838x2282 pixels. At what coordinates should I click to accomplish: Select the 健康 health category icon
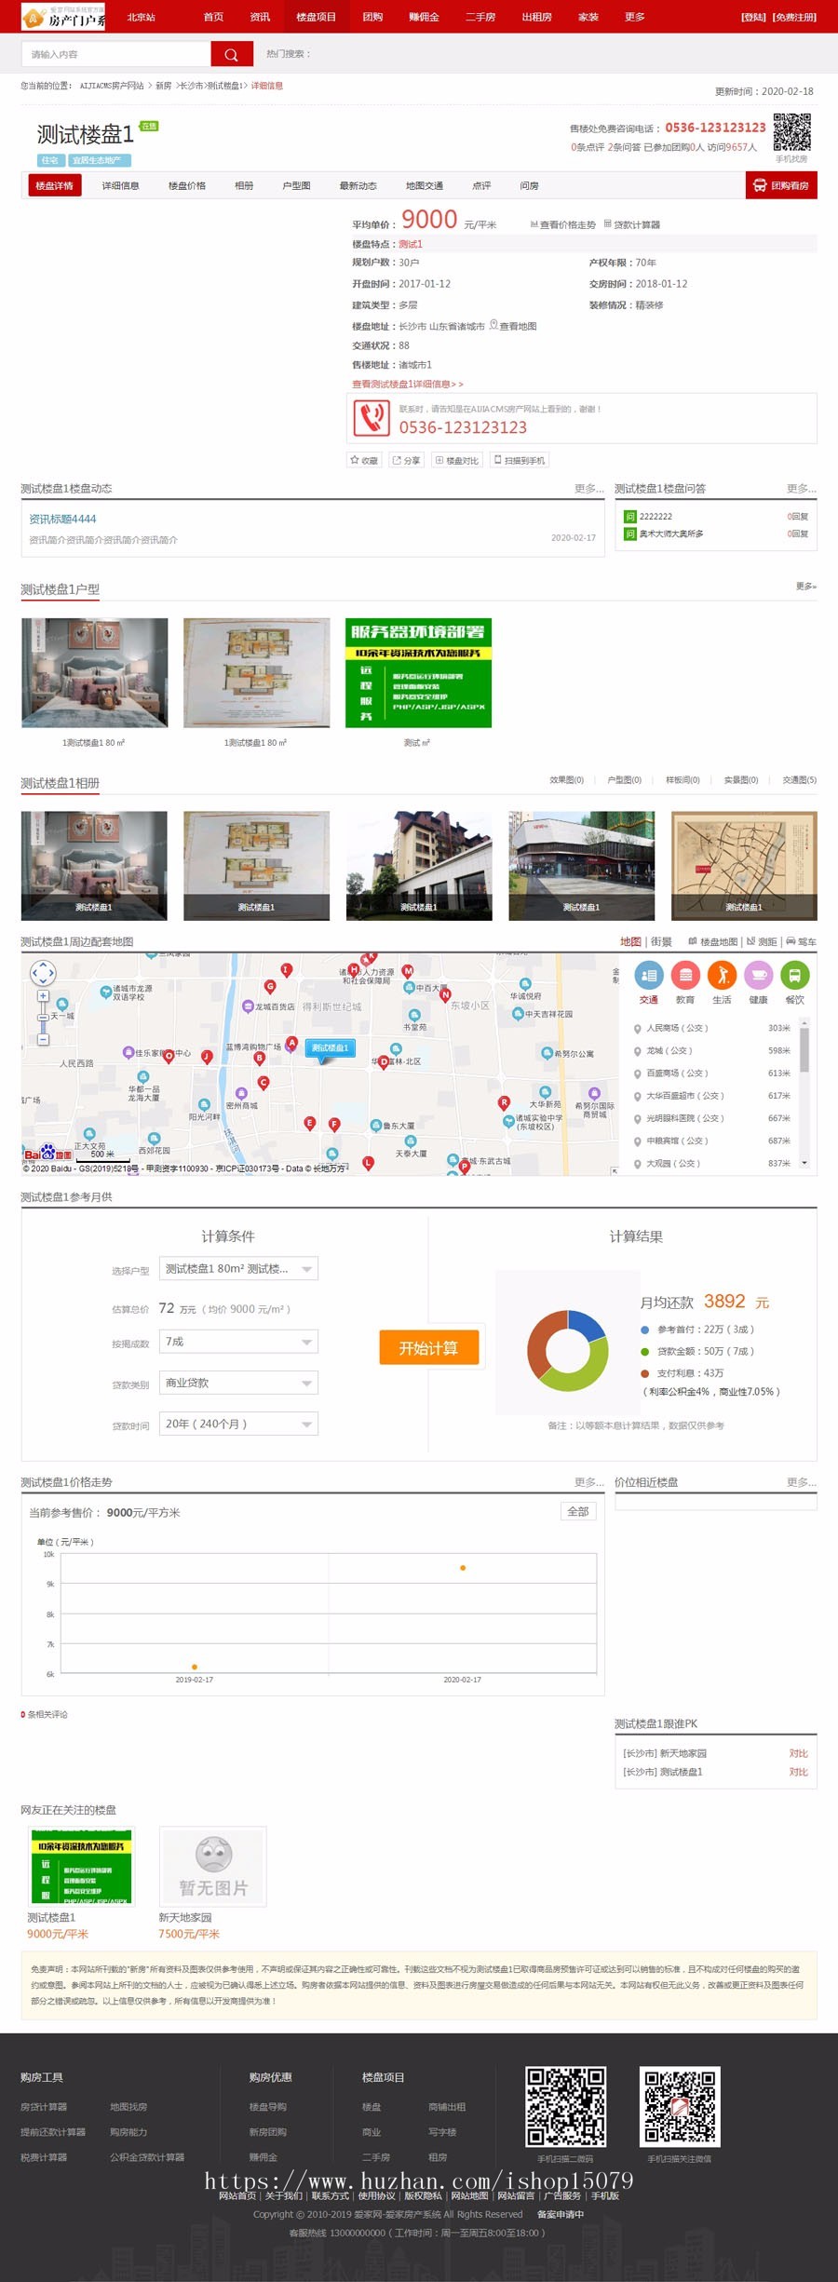coord(759,976)
